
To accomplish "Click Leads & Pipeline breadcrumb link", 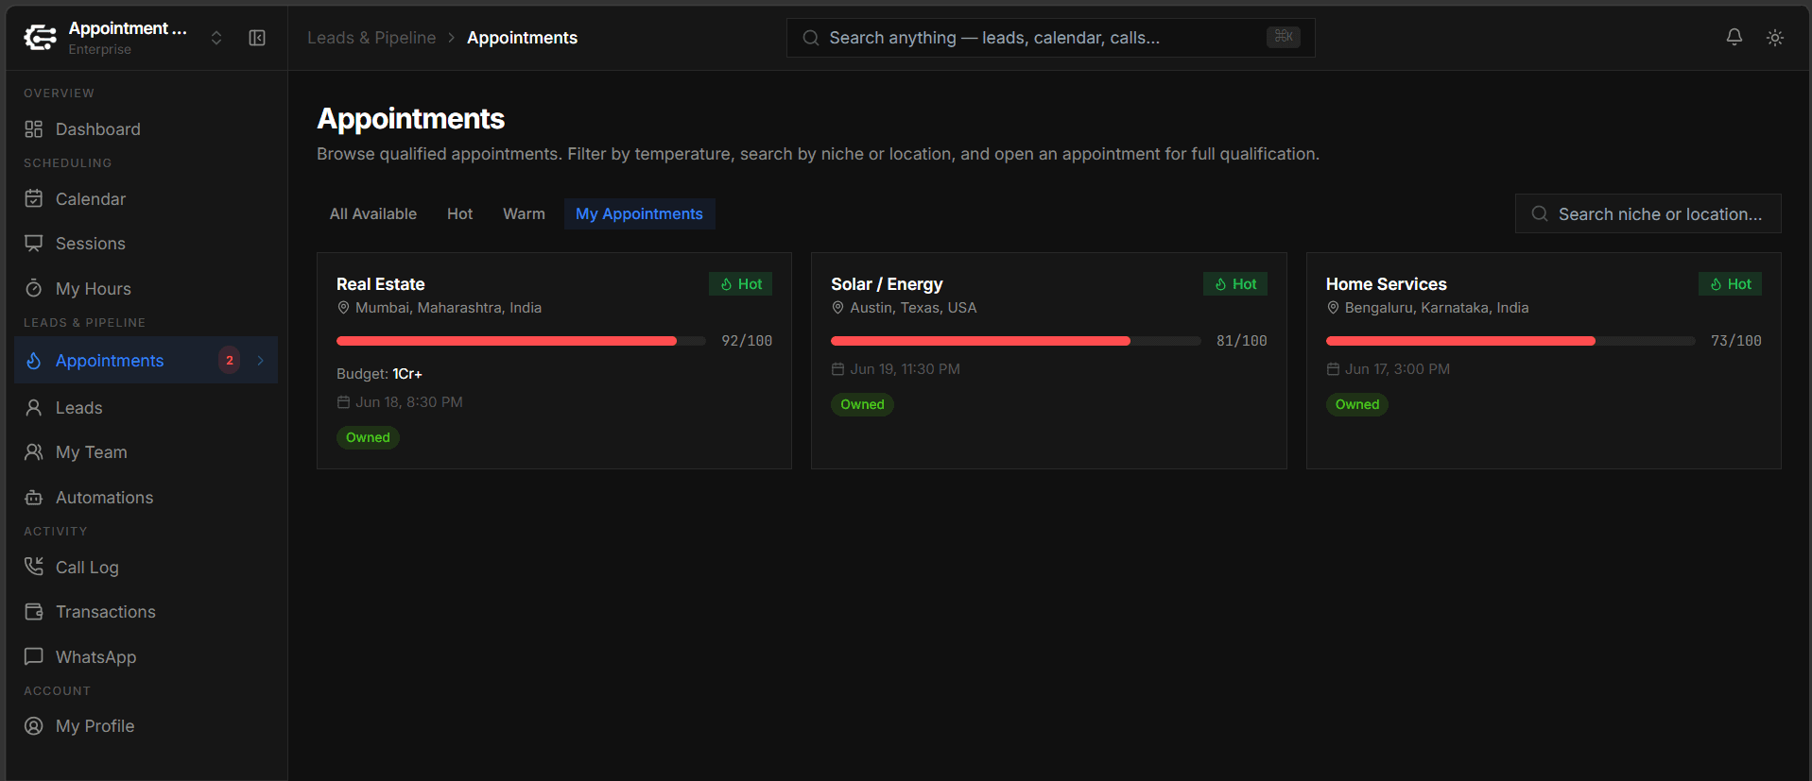I will pyautogui.click(x=371, y=38).
